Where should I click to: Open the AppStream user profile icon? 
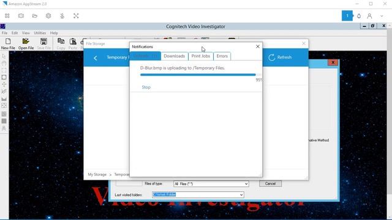pyautogui.click(x=369, y=16)
